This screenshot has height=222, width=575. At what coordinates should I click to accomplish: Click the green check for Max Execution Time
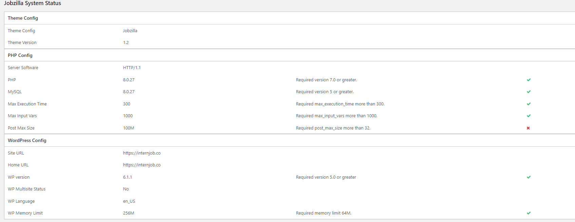[529, 104]
